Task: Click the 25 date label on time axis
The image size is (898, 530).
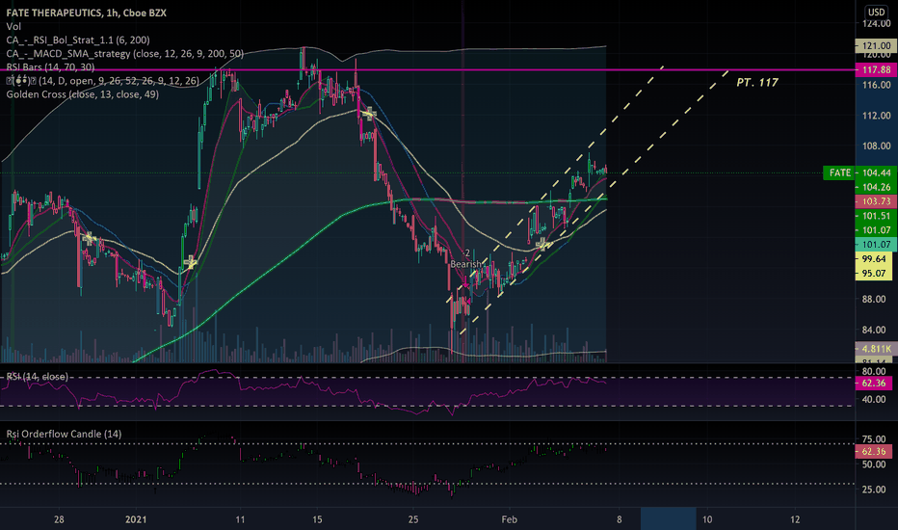Action: [413, 519]
